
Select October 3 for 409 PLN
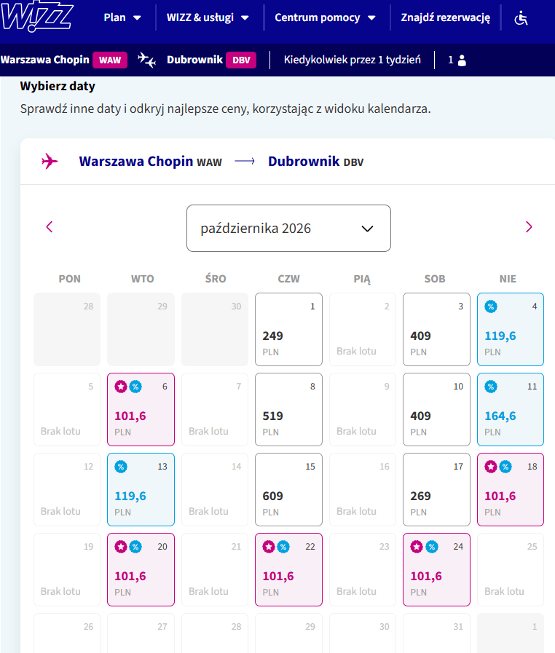click(437, 330)
